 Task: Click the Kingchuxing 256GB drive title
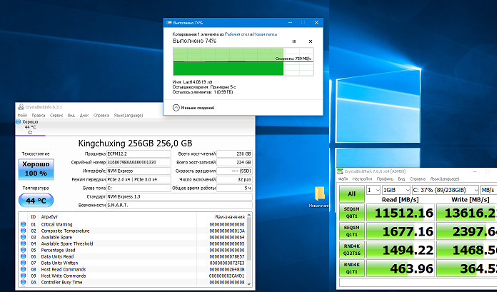[135, 144]
